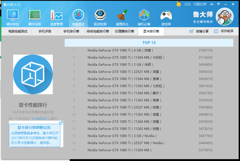Click the 鲁大师 avatar in the header

[225, 16]
